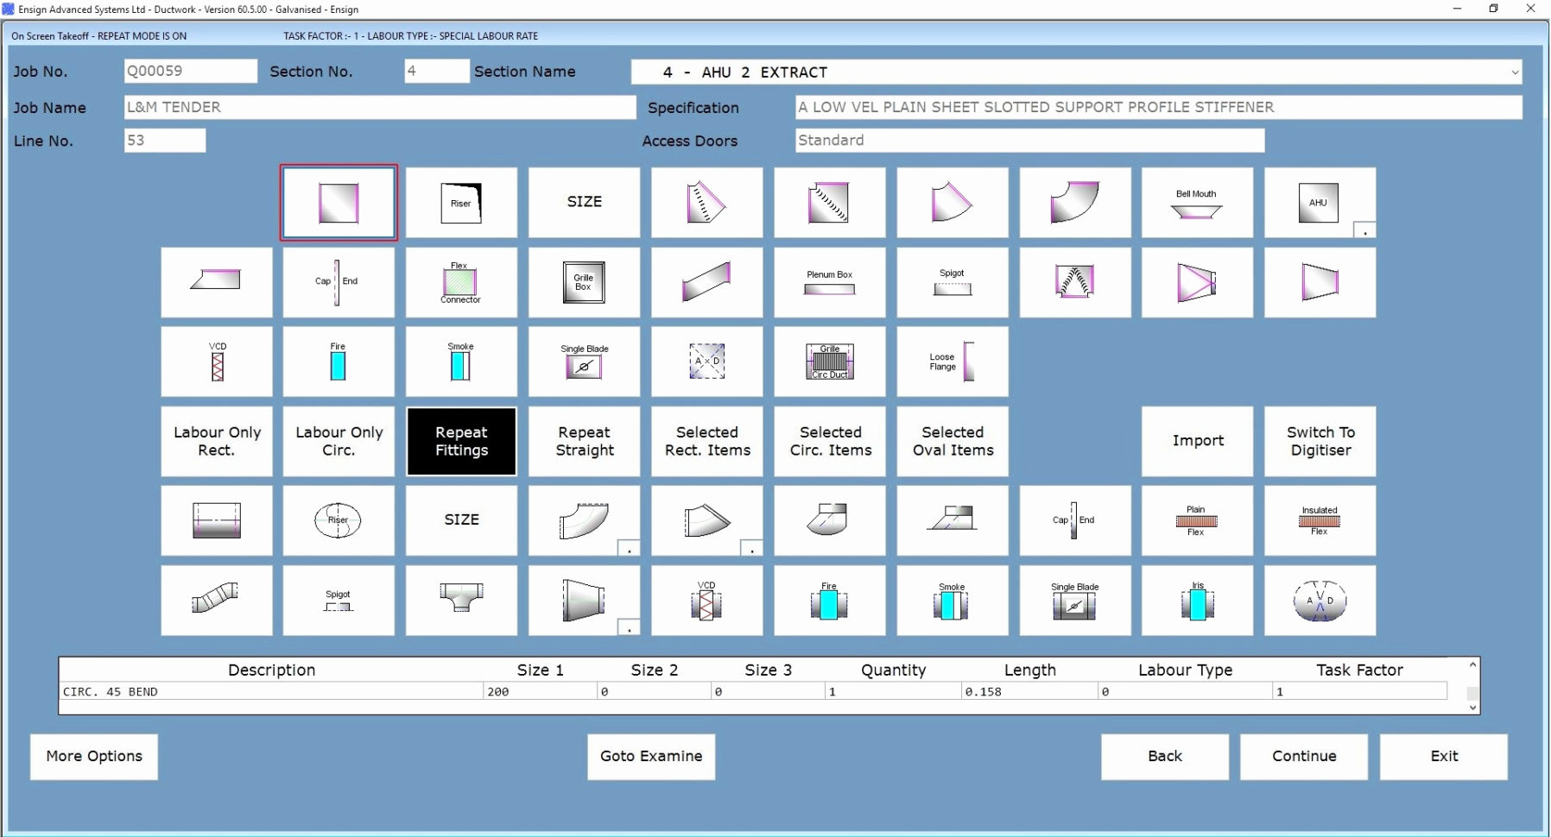1551x837 pixels.
Task: Click the Job No. field
Action: point(191,71)
